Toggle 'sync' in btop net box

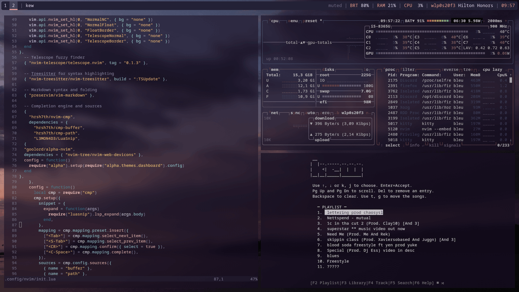[x=296, y=113]
